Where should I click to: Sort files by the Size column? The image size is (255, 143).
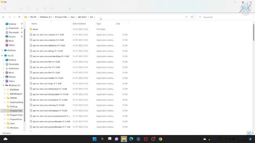tap(118, 24)
